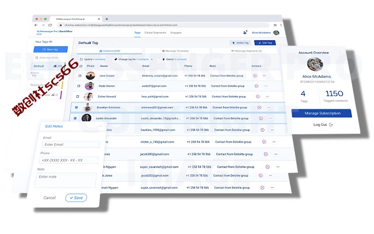Open the Message Templates tab
Screen dimensions: 374x234
click(x=175, y=51)
